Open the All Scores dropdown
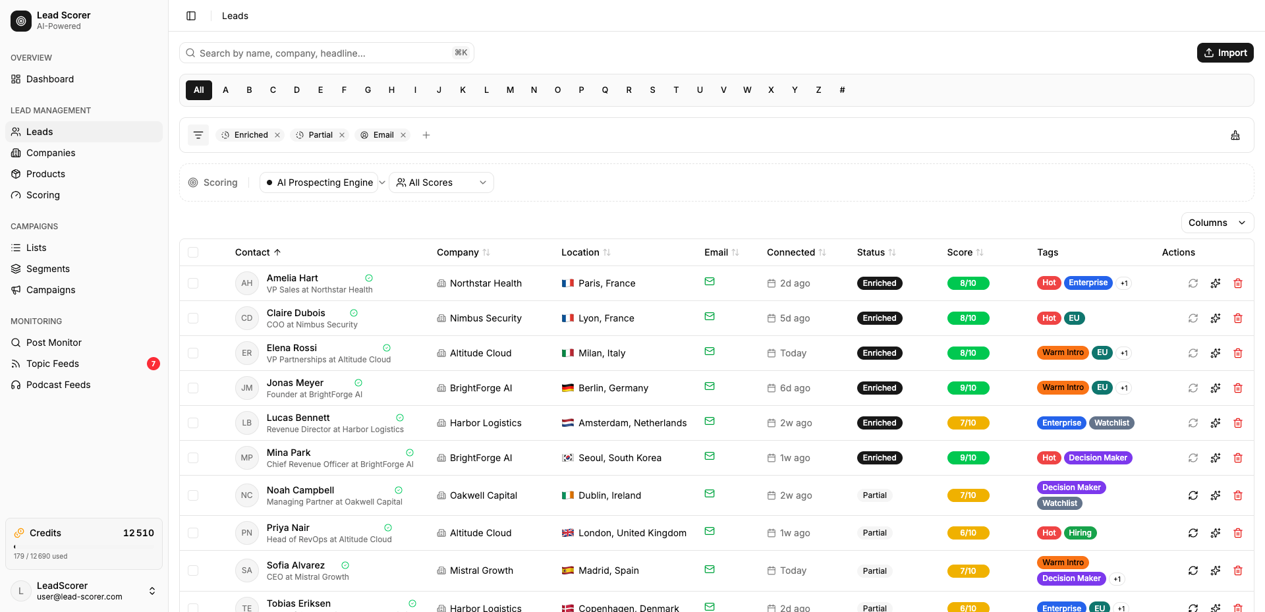Image resolution: width=1265 pixels, height=612 pixels. [441, 182]
